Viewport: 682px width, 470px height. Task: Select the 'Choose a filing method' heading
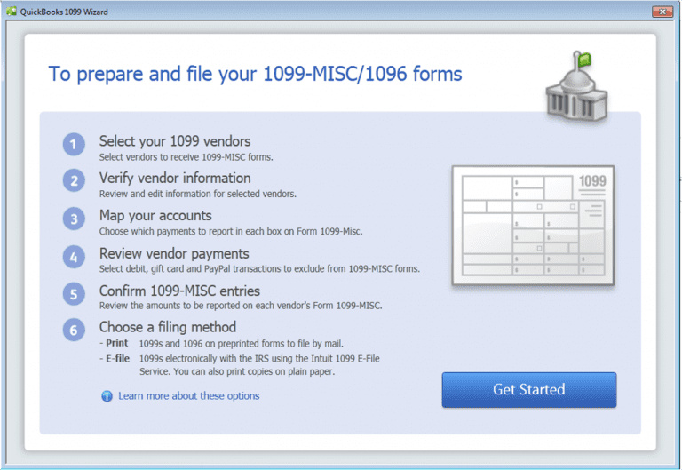pyautogui.click(x=168, y=327)
